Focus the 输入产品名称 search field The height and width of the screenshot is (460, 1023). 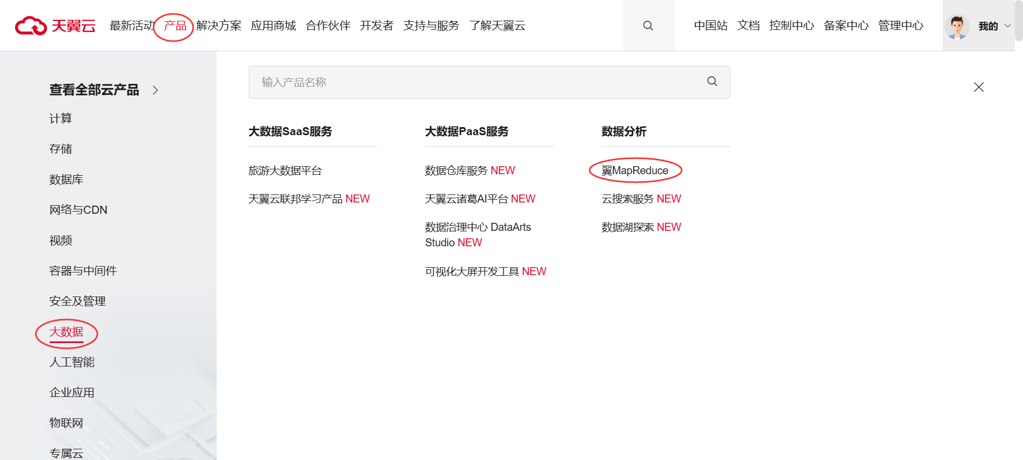point(489,82)
